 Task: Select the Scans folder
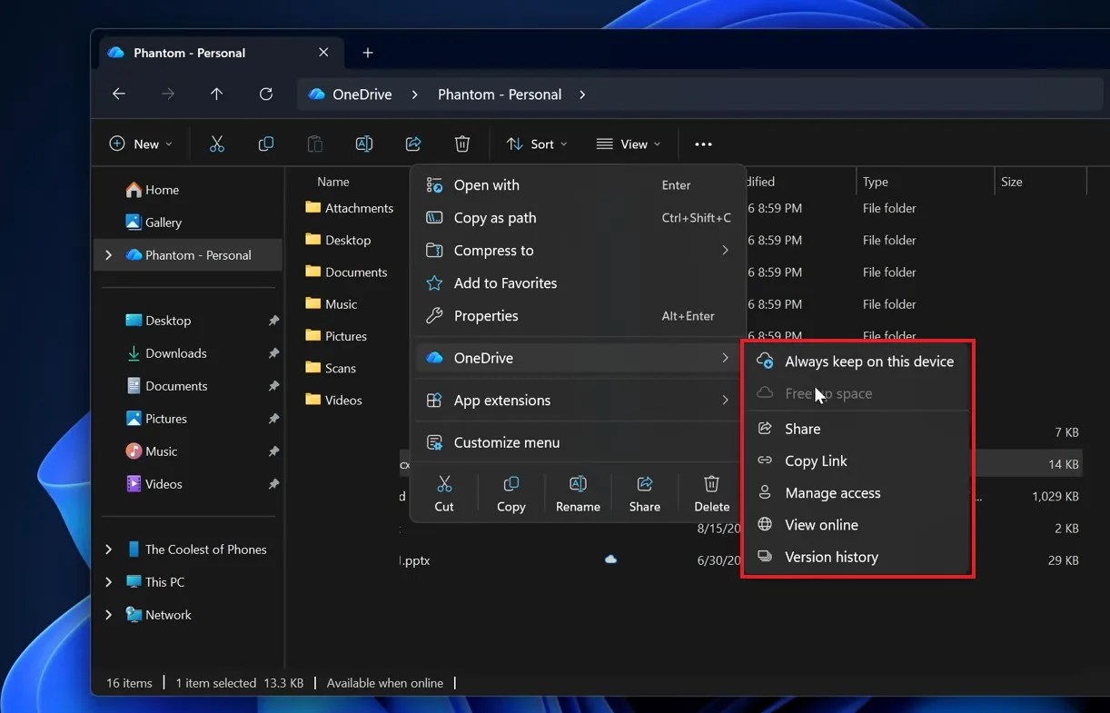tap(331, 368)
